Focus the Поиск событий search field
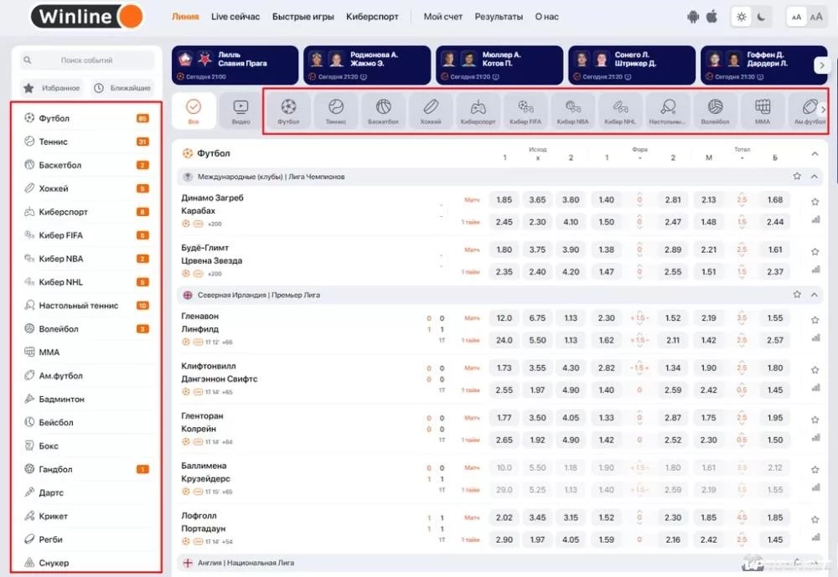The image size is (838, 577). tap(86, 60)
